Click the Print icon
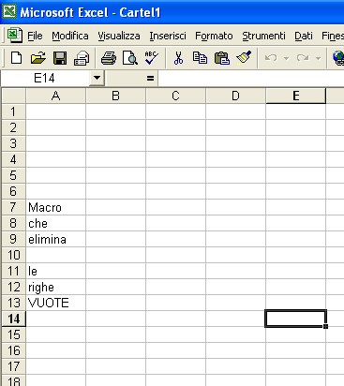This screenshot has height=386, width=344. pos(109,58)
